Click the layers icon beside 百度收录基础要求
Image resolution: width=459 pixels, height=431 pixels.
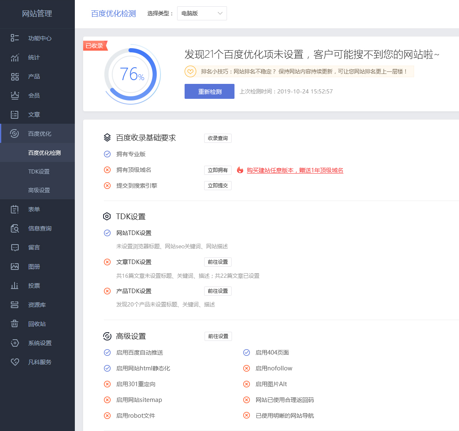tap(107, 137)
